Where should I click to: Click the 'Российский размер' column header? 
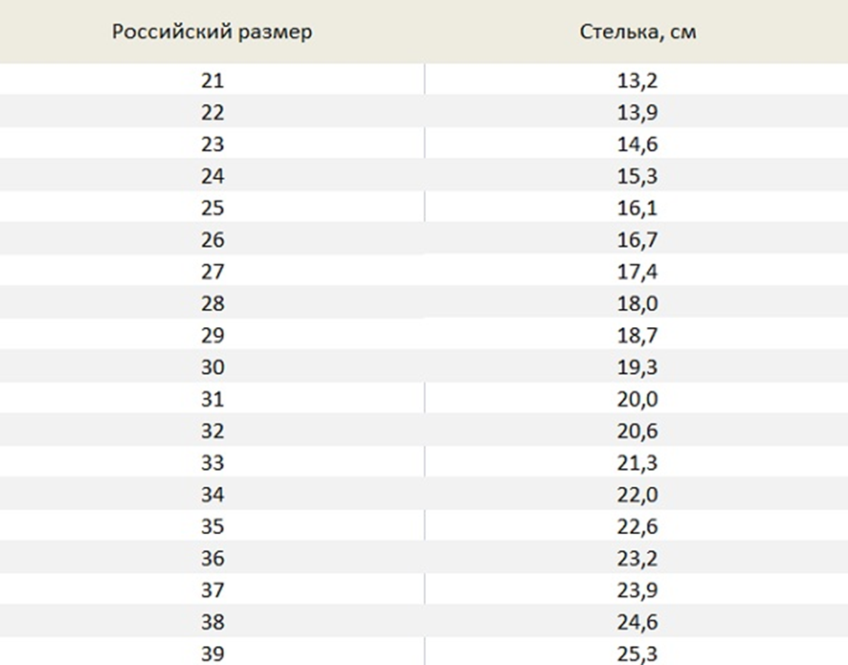(212, 32)
